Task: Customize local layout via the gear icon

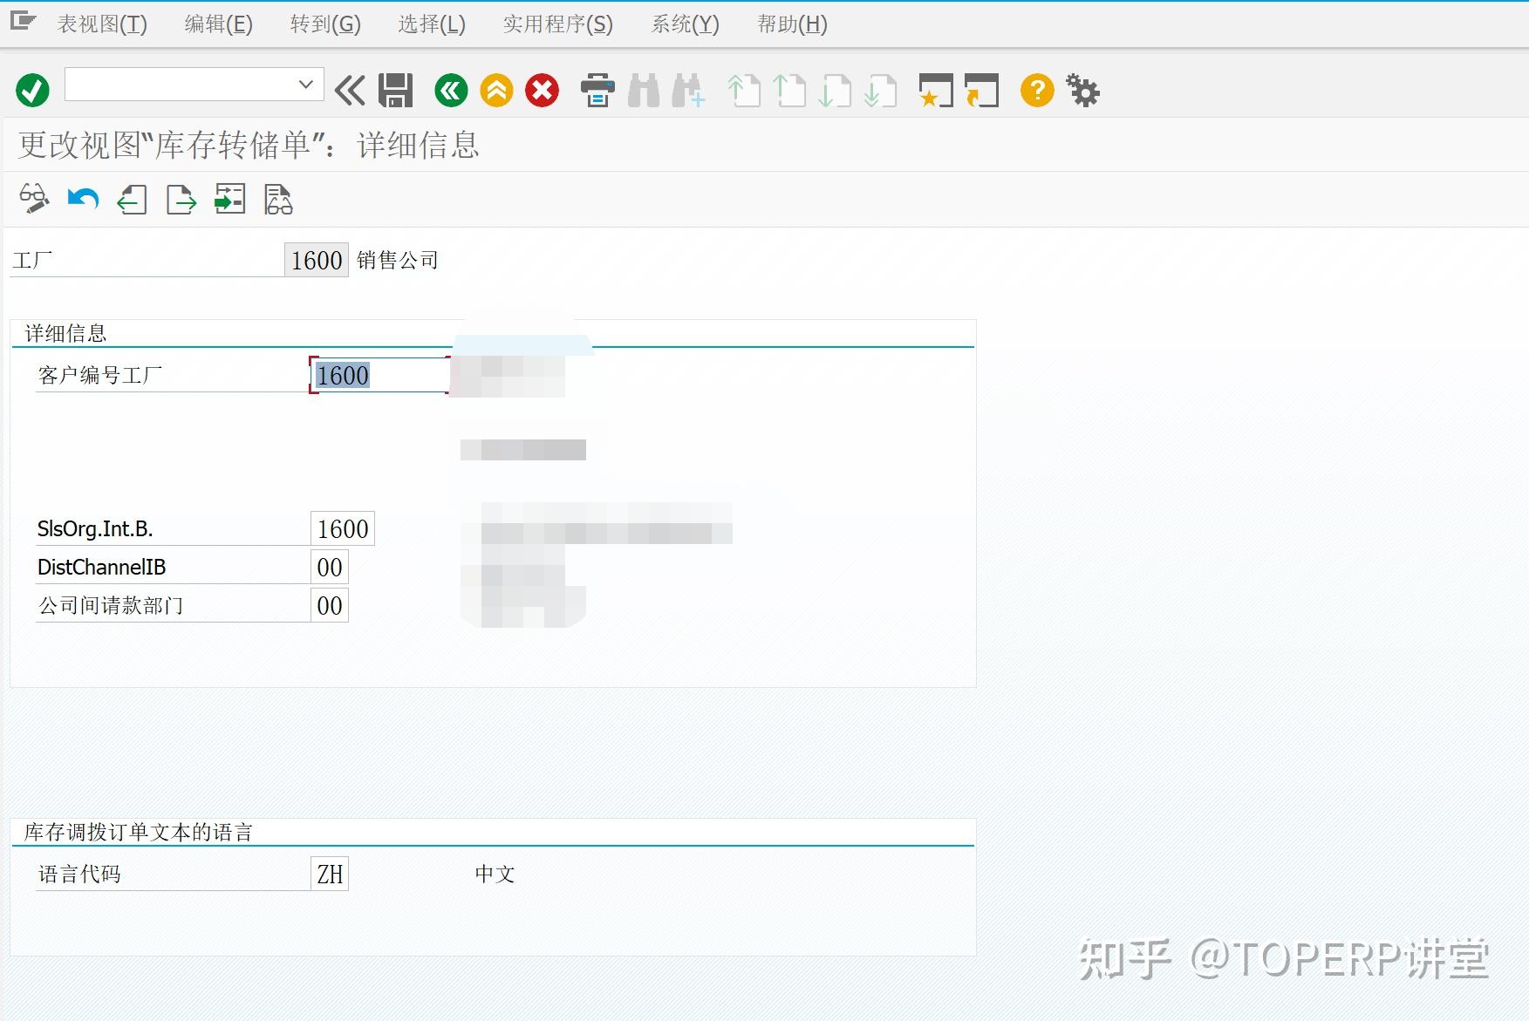Action: coord(1083,90)
